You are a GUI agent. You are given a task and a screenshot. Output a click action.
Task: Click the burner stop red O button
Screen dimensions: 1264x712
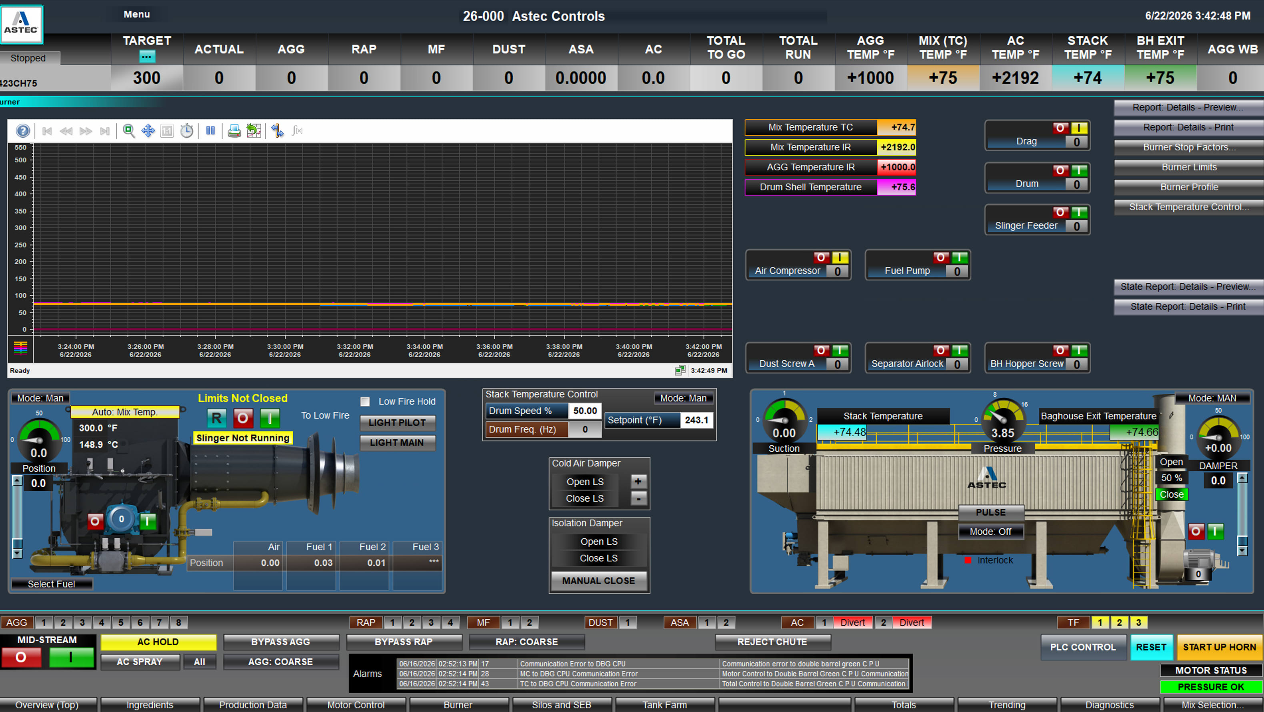coord(243,418)
